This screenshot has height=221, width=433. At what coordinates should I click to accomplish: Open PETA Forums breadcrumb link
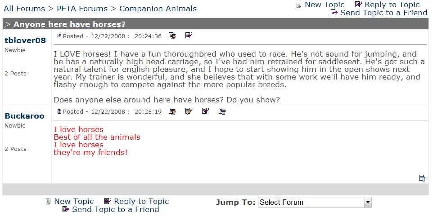point(82,9)
